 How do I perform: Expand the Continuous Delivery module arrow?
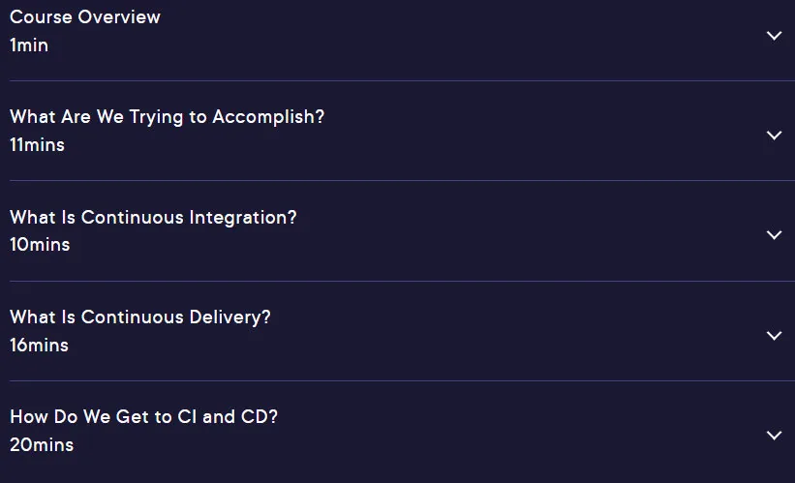click(x=774, y=336)
